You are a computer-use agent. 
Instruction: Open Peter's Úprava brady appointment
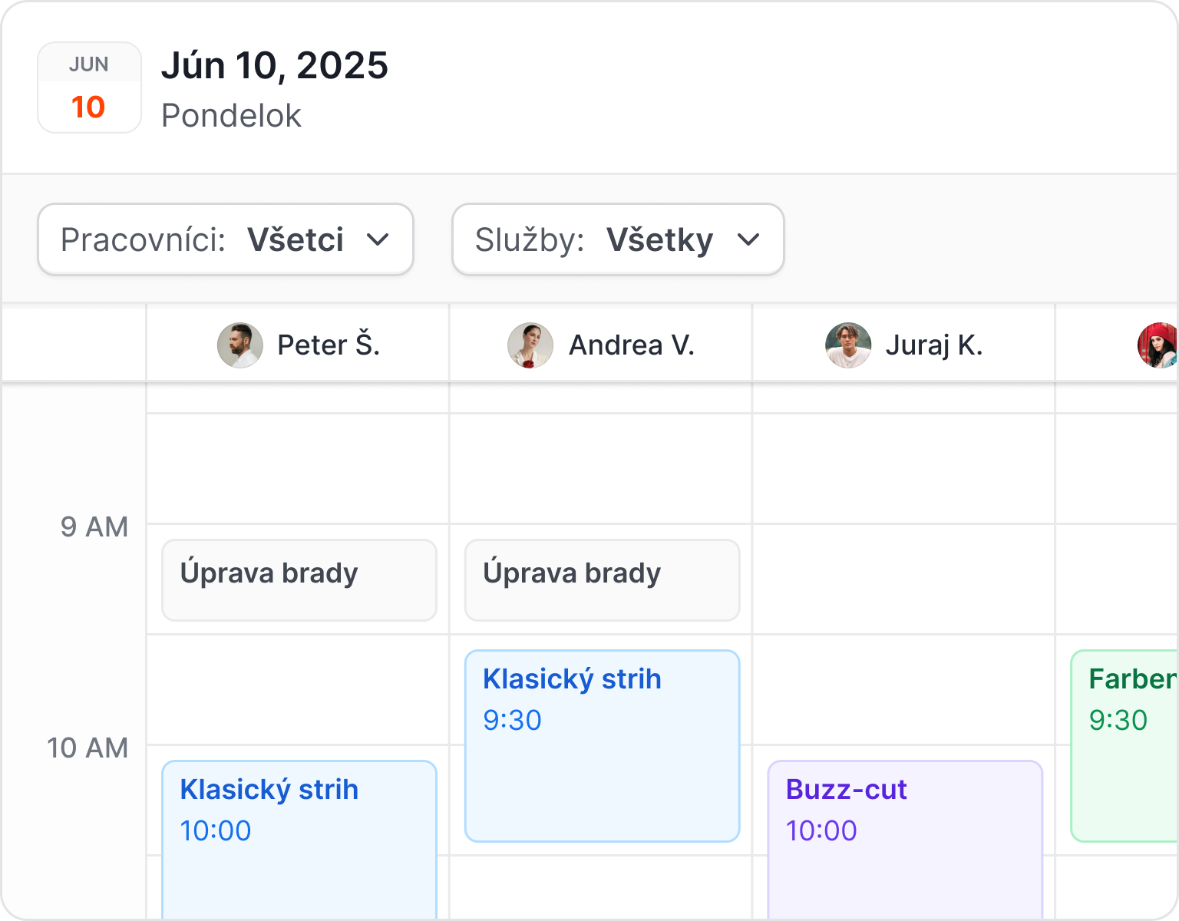[299, 580]
